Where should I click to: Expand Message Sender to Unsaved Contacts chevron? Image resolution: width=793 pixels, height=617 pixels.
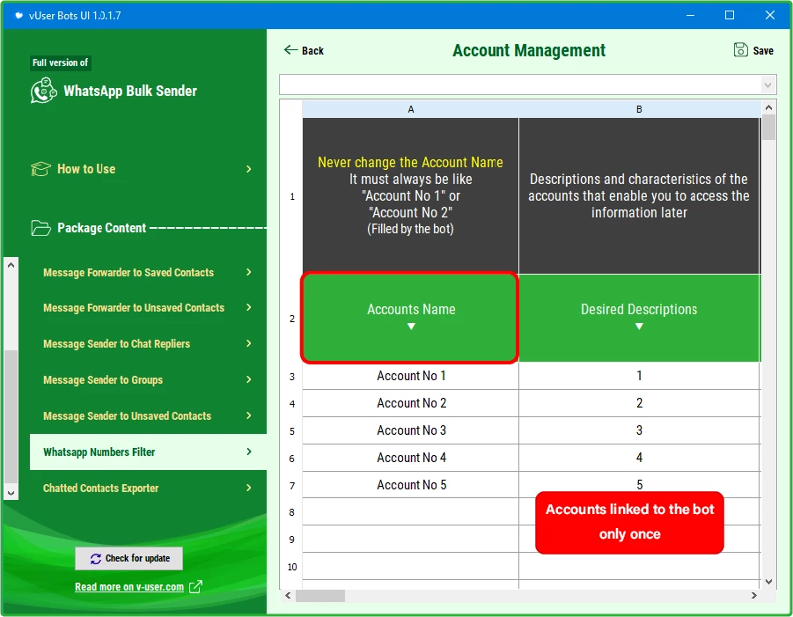tap(248, 415)
